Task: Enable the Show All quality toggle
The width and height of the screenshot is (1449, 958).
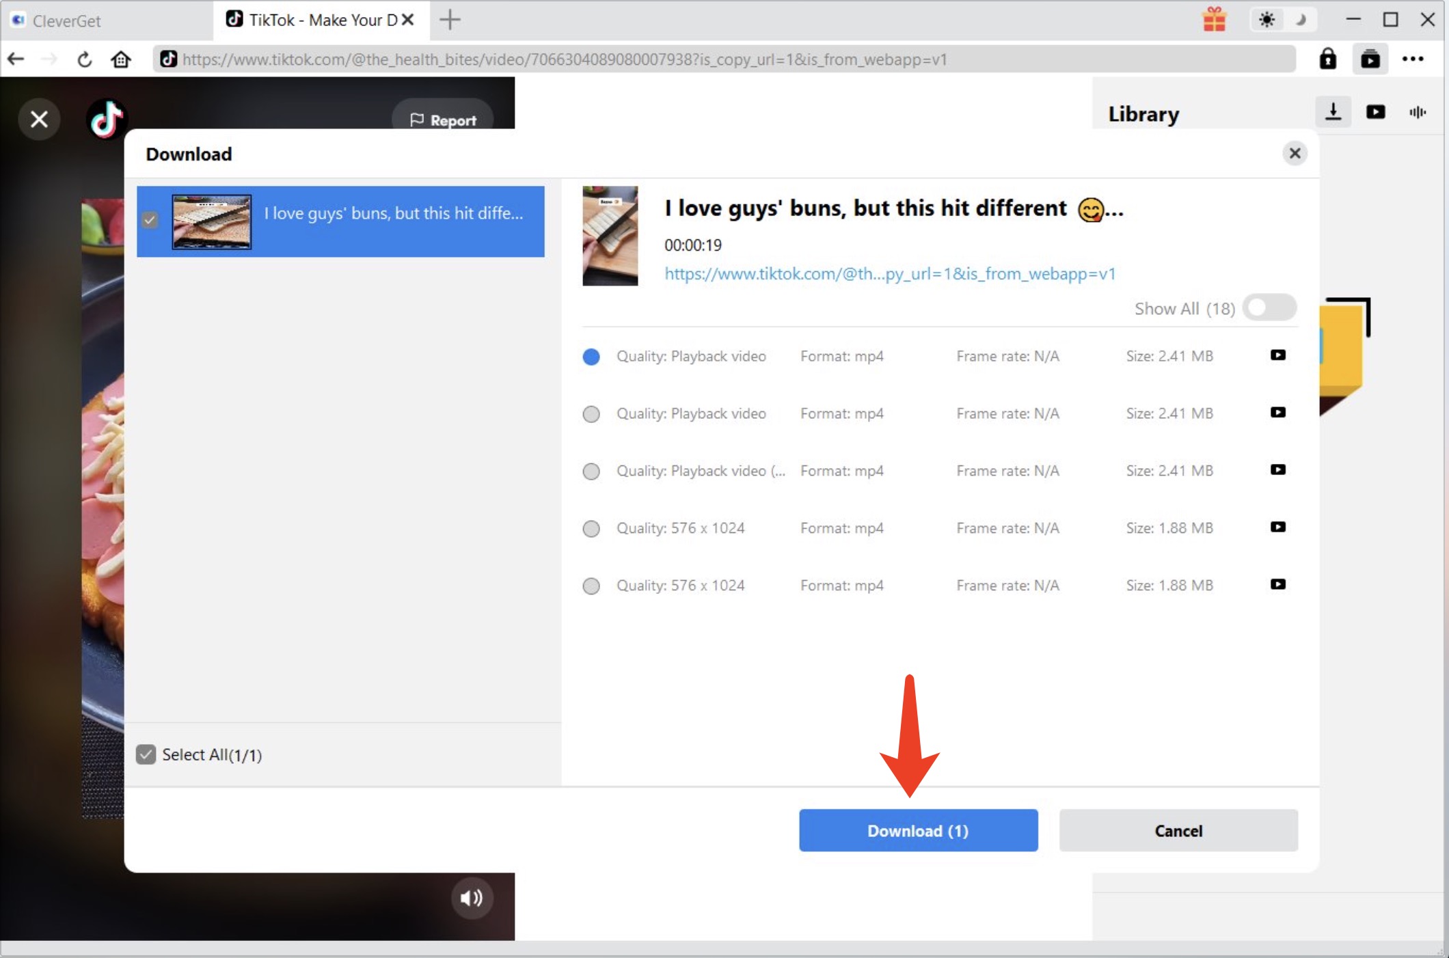Action: 1269,307
